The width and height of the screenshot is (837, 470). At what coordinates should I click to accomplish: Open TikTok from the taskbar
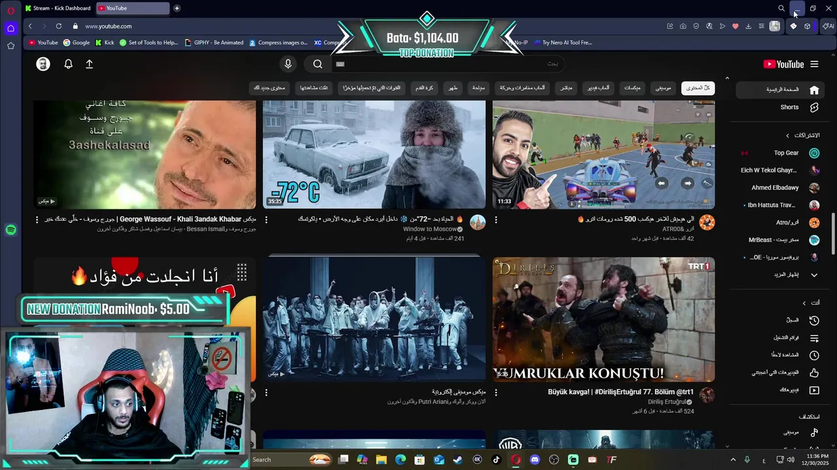tap(496, 460)
